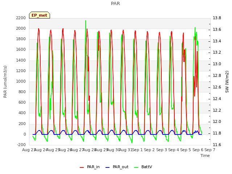
Task: Click the 12.2 right axis tick
Action: tap(217, 110)
